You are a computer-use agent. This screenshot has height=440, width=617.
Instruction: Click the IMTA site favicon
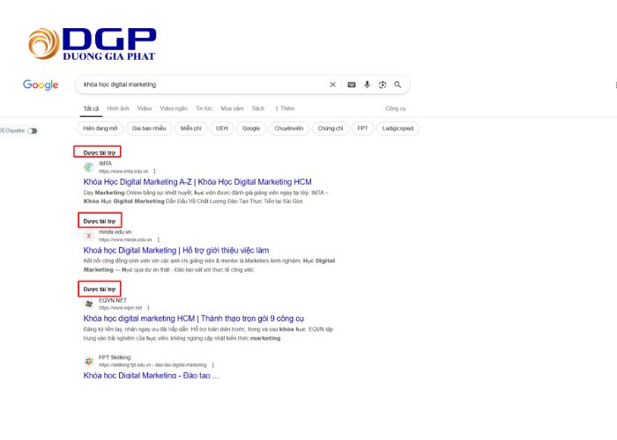(x=89, y=167)
